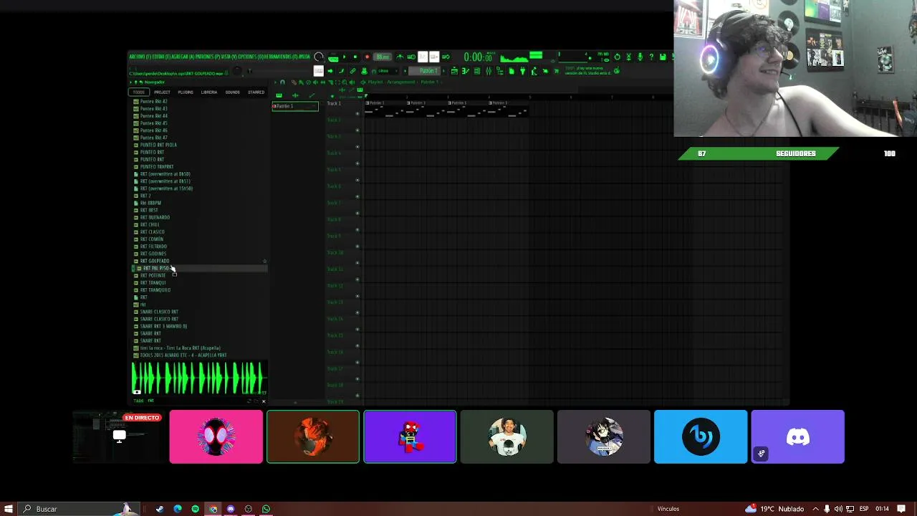Viewport: 917px width, 516px height.
Task: Click the green waveform preview
Action: click(199, 378)
